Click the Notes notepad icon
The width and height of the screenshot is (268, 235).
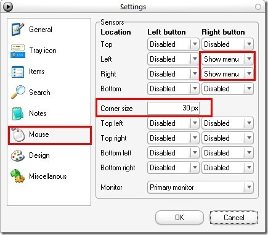click(x=18, y=113)
